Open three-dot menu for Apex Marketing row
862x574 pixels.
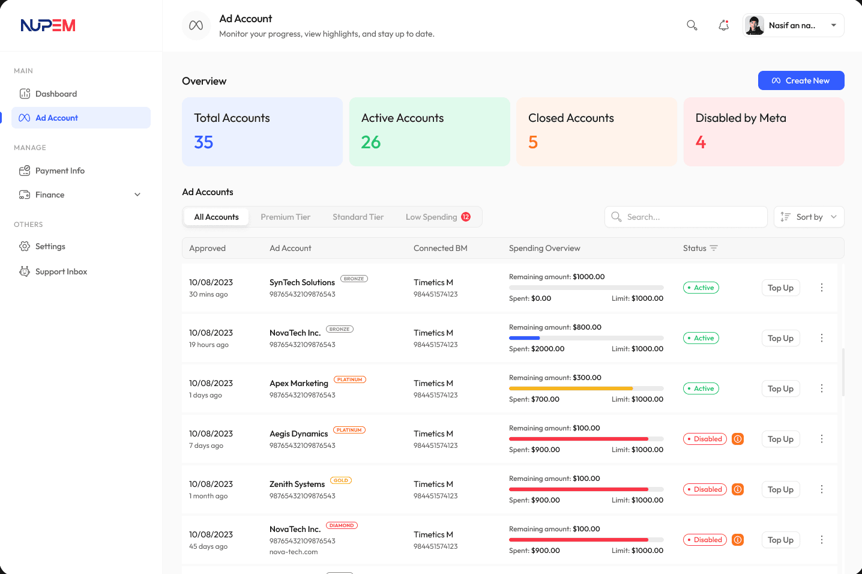pos(821,388)
